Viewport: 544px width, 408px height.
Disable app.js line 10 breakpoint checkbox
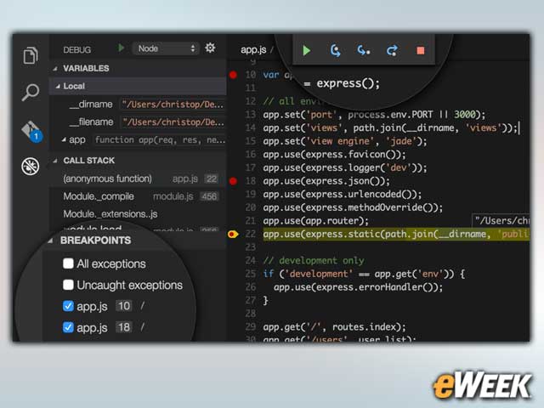[68, 306]
